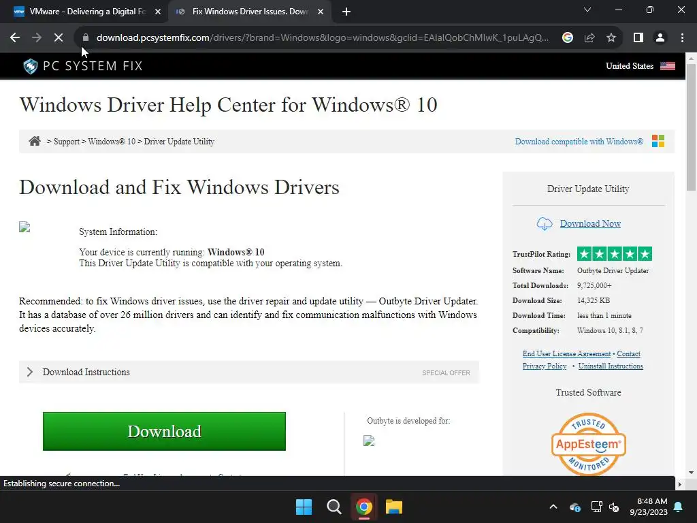Open File Explorer from taskbar
This screenshot has width=697, height=523.
click(x=394, y=507)
